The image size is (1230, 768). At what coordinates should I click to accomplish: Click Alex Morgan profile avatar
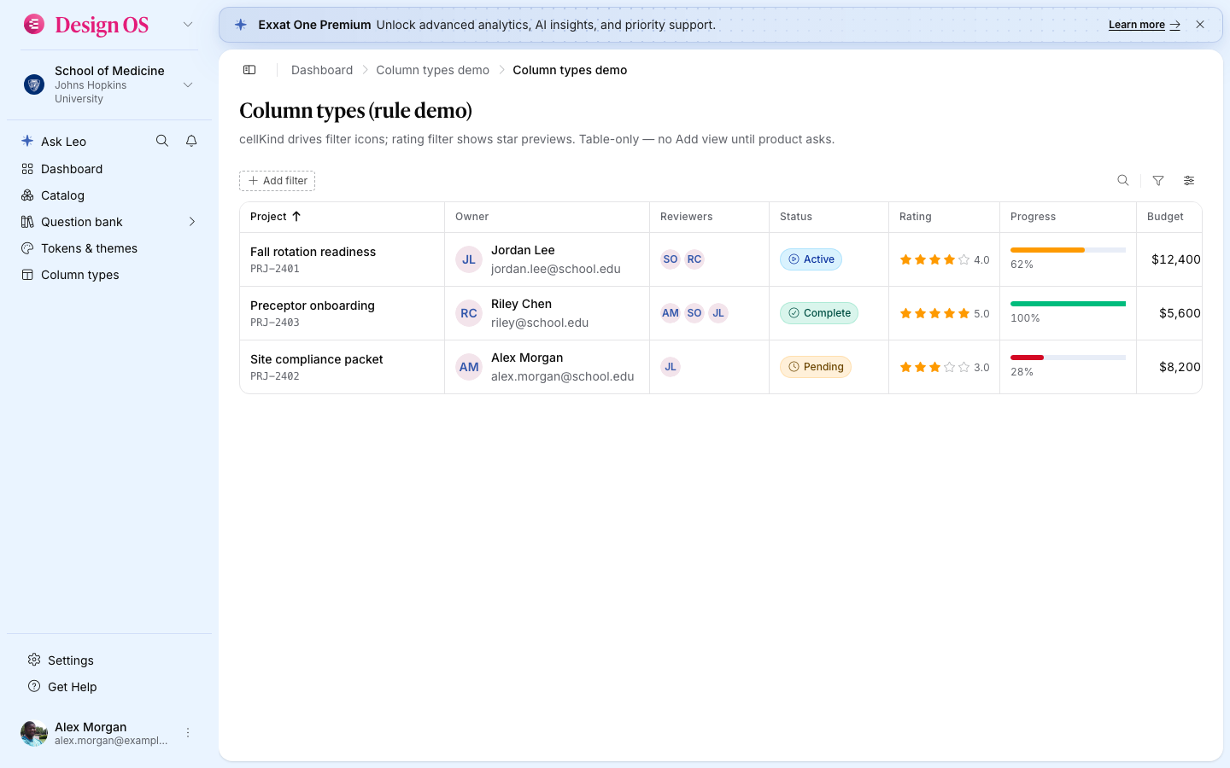click(x=34, y=733)
